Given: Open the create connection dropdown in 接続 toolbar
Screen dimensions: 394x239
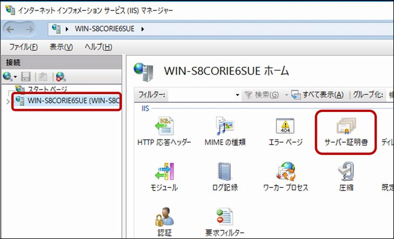Looking at the screenshot, I should pyautogui.click(x=10, y=76).
